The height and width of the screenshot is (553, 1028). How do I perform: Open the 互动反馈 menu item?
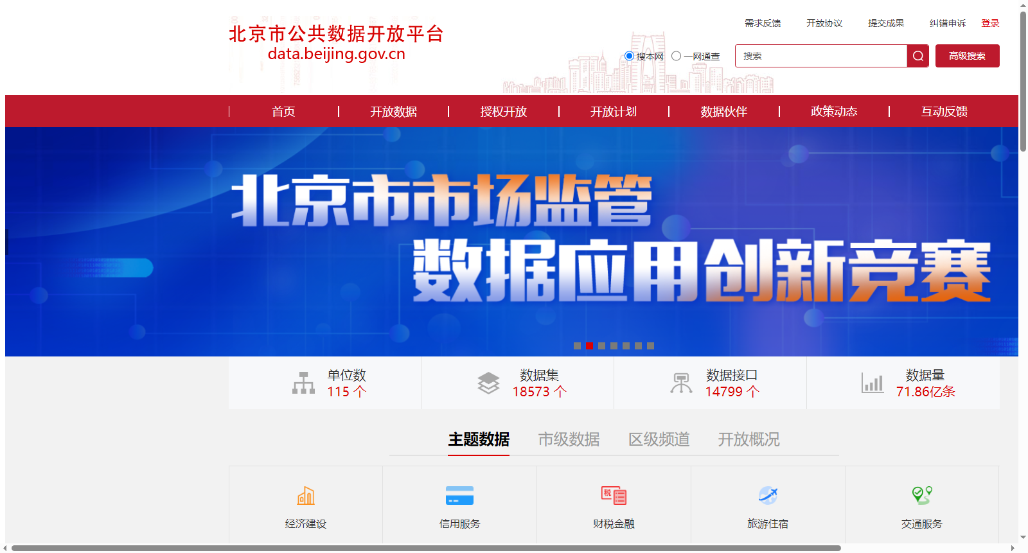(944, 111)
